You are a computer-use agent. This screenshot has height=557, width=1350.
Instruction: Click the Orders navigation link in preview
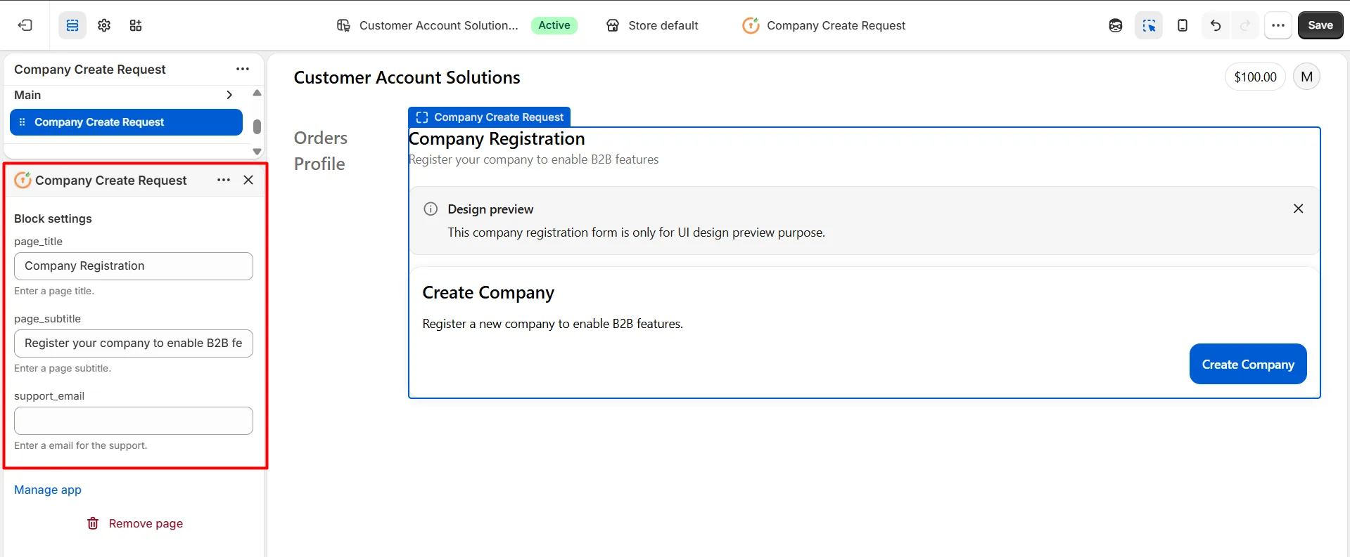[321, 138]
